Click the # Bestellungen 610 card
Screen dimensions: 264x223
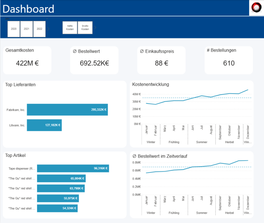tap(229, 60)
